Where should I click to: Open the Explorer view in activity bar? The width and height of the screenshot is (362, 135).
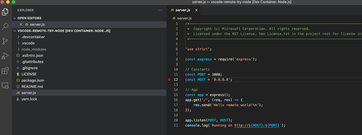click(x=5, y=12)
